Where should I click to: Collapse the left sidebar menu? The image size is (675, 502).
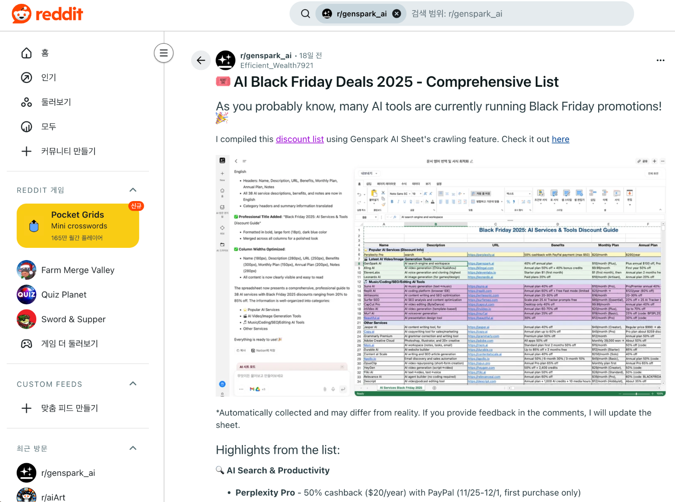164,53
